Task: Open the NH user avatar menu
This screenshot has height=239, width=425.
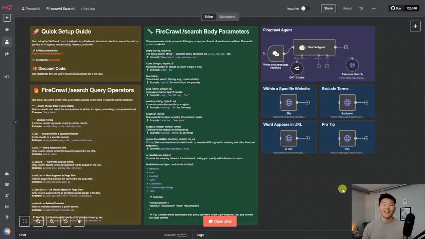Action: point(7,231)
